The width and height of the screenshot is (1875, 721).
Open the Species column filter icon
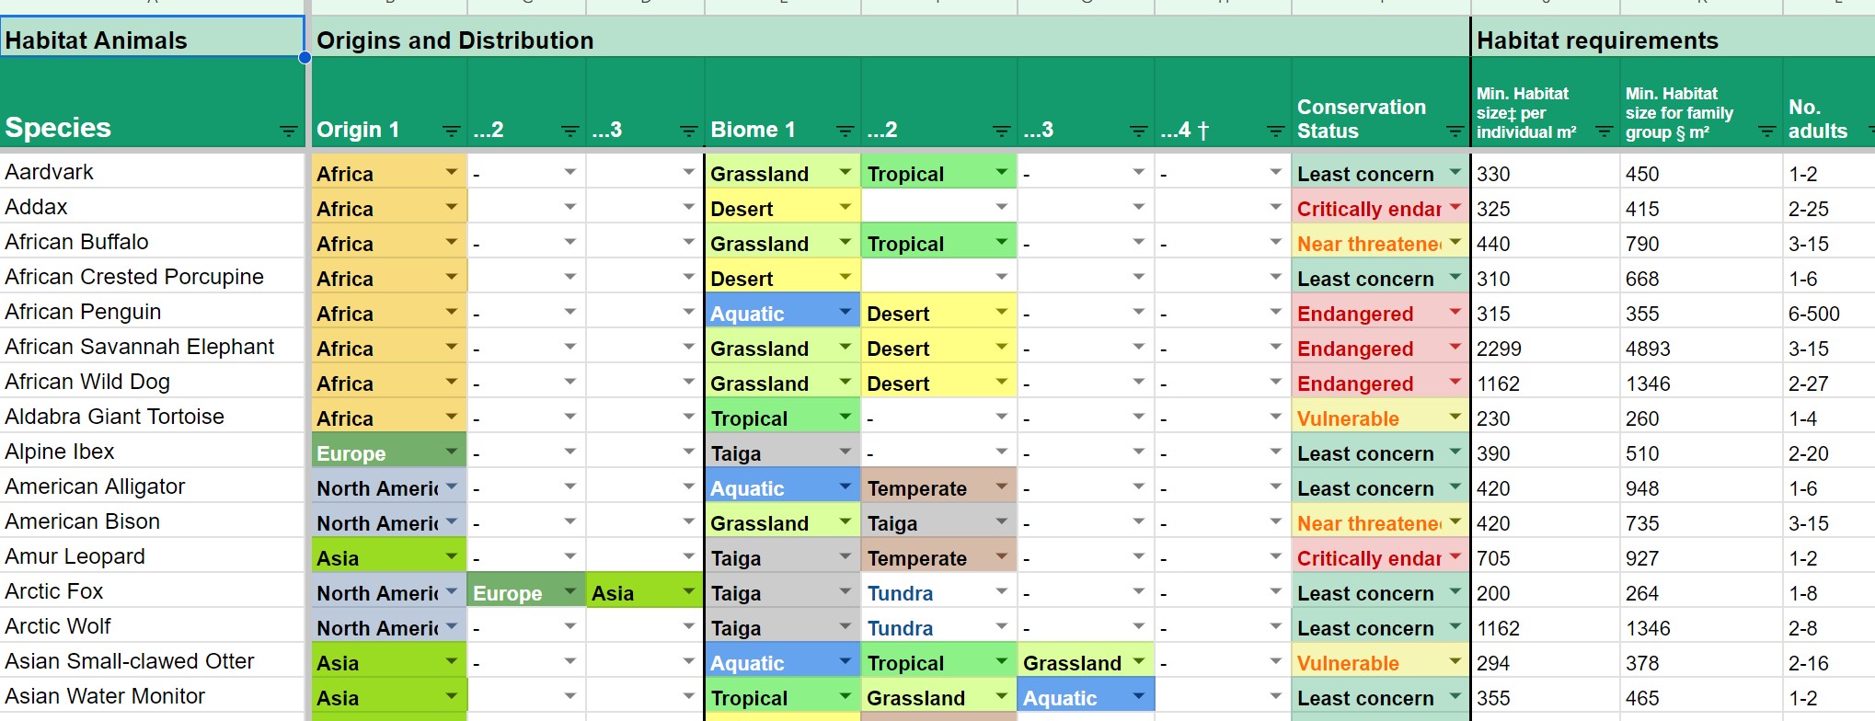(x=289, y=132)
